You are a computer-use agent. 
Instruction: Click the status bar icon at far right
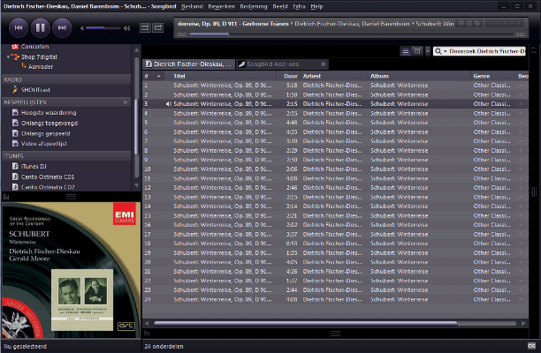coord(531,346)
